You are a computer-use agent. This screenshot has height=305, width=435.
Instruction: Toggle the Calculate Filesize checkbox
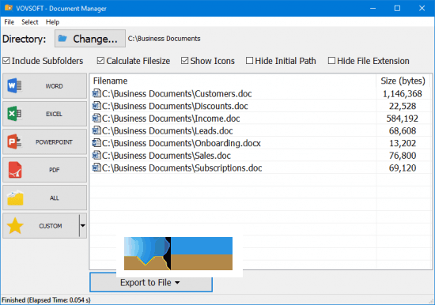100,60
